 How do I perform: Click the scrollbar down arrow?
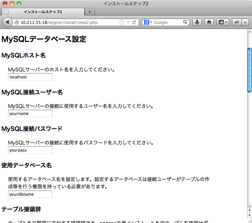tap(249, 215)
